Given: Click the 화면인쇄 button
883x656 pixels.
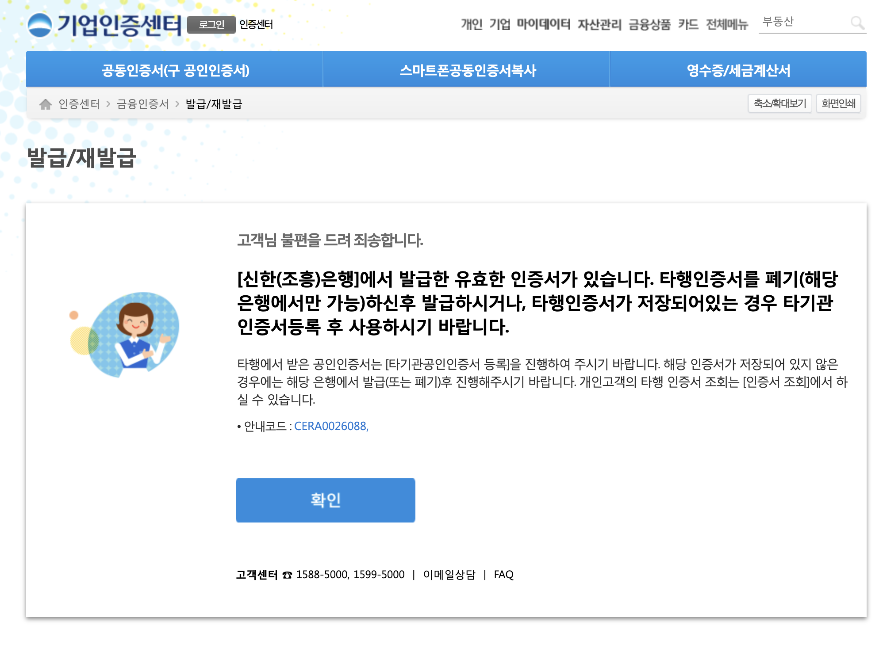Looking at the screenshot, I should click(838, 103).
